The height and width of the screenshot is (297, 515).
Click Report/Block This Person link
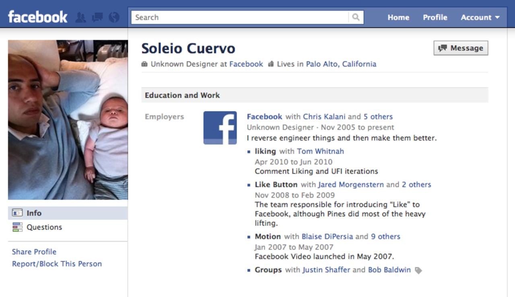(57, 264)
